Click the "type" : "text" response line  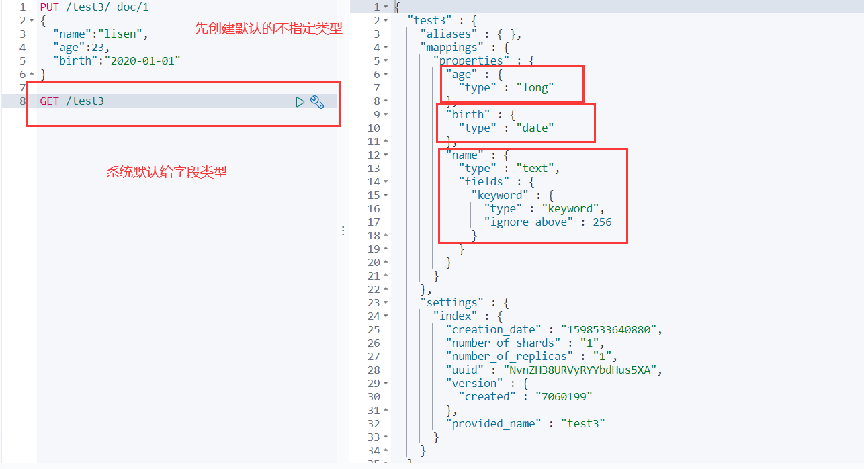coord(509,169)
